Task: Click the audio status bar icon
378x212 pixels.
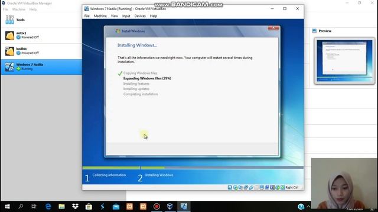Action: pyautogui.click(x=240, y=187)
